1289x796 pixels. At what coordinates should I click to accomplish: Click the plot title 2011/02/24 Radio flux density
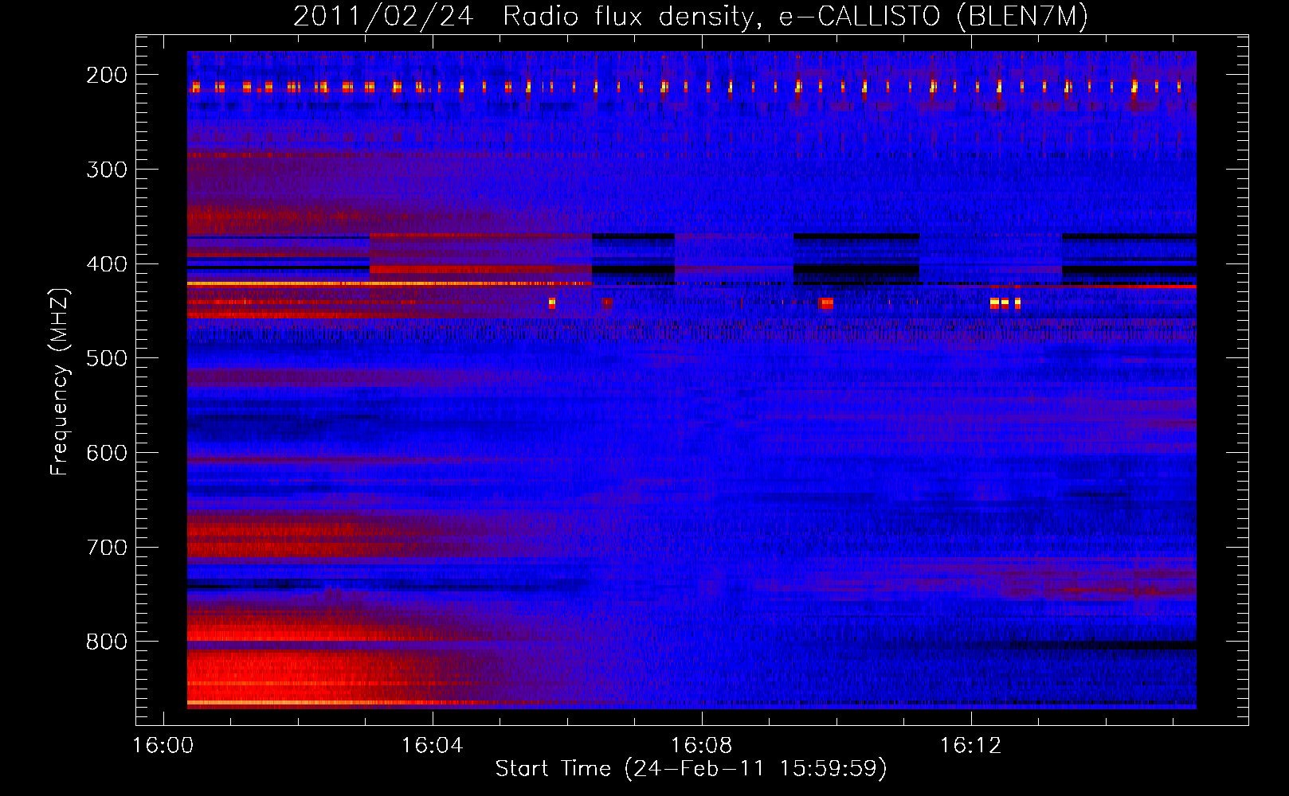[690, 16]
